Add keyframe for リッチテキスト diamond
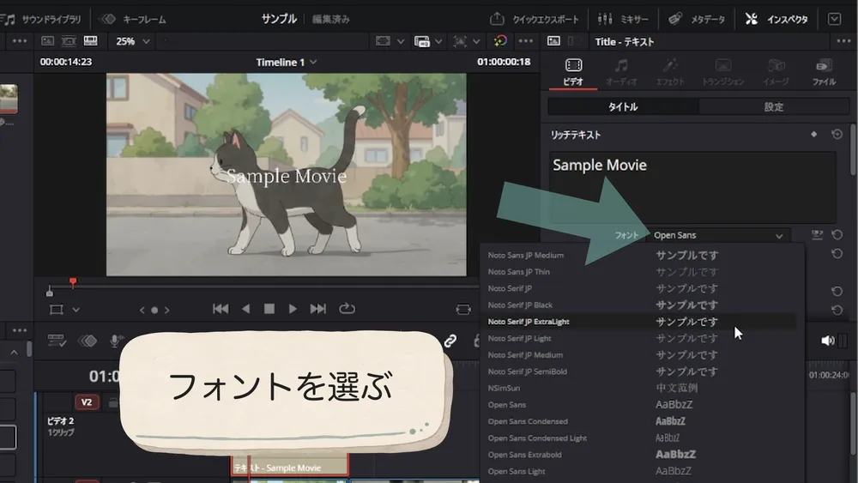858x483 pixels. click(813, 134)
